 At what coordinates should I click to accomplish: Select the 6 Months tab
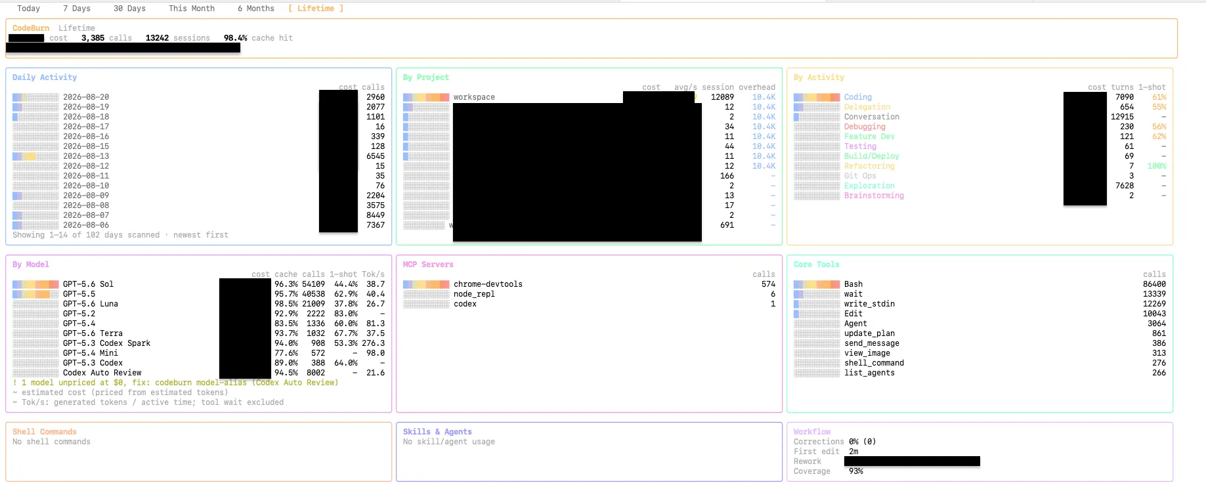[256, 9]
